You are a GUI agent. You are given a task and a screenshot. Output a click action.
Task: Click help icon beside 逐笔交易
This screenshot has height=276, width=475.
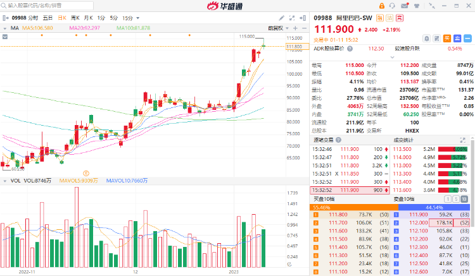point(338,140)
